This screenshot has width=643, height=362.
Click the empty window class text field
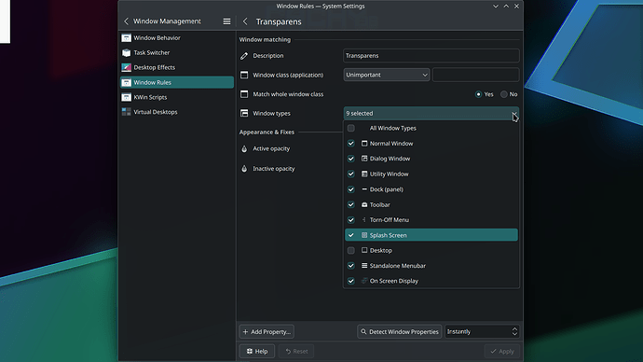point(475,75)
